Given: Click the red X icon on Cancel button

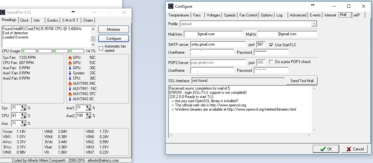Looking at the screenshot, I should [x=349, y=149].
